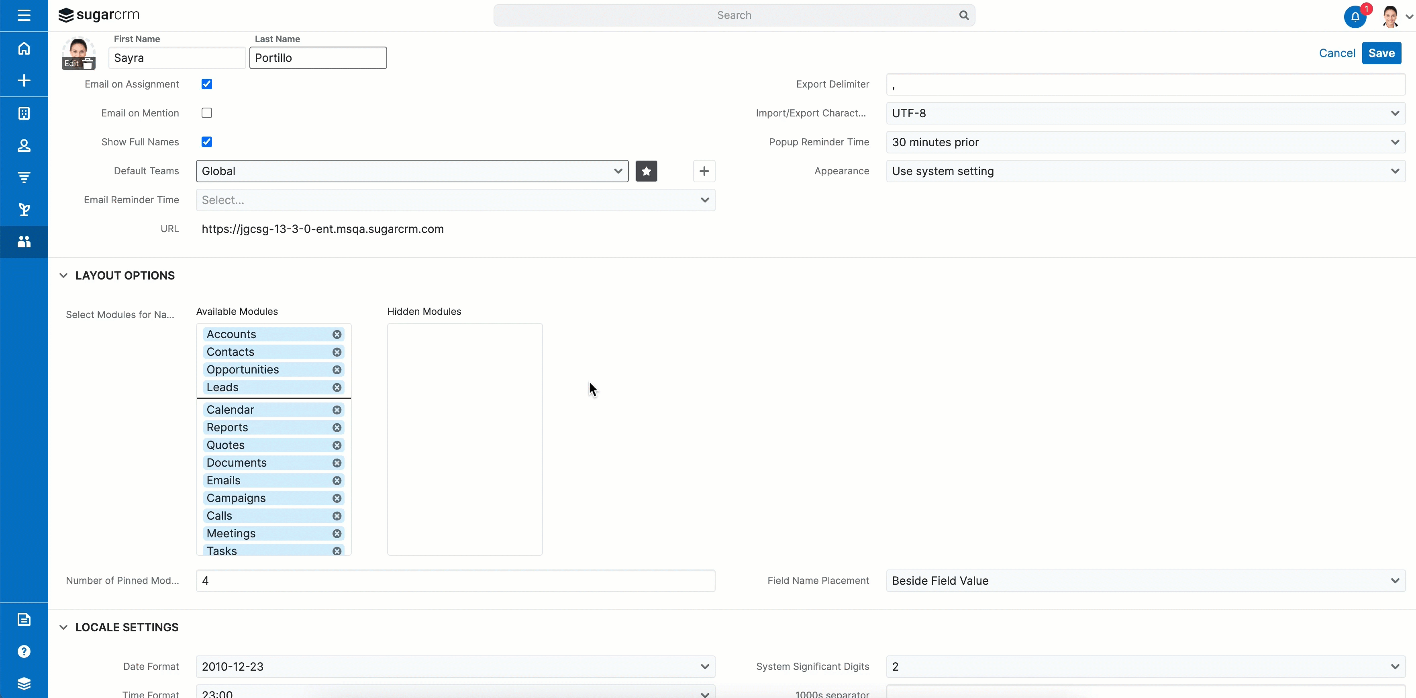
Task: Select the Accounts module icon in sidebar
Action: click(24, 113)
